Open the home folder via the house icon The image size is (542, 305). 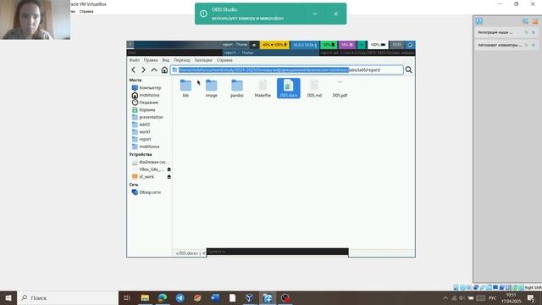coord(164,69)
